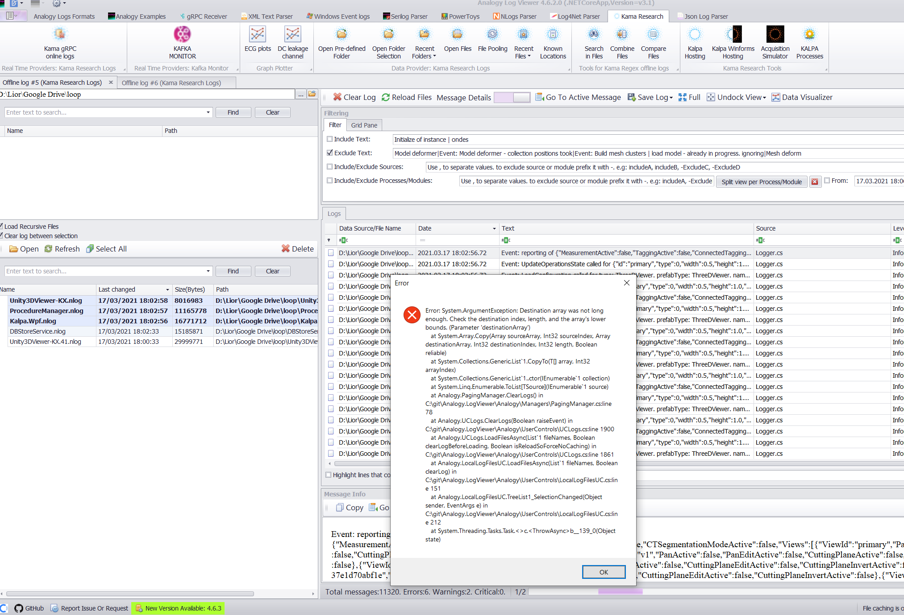Click New Version Available: 4.6.3 notice

[x=178, y=608]
